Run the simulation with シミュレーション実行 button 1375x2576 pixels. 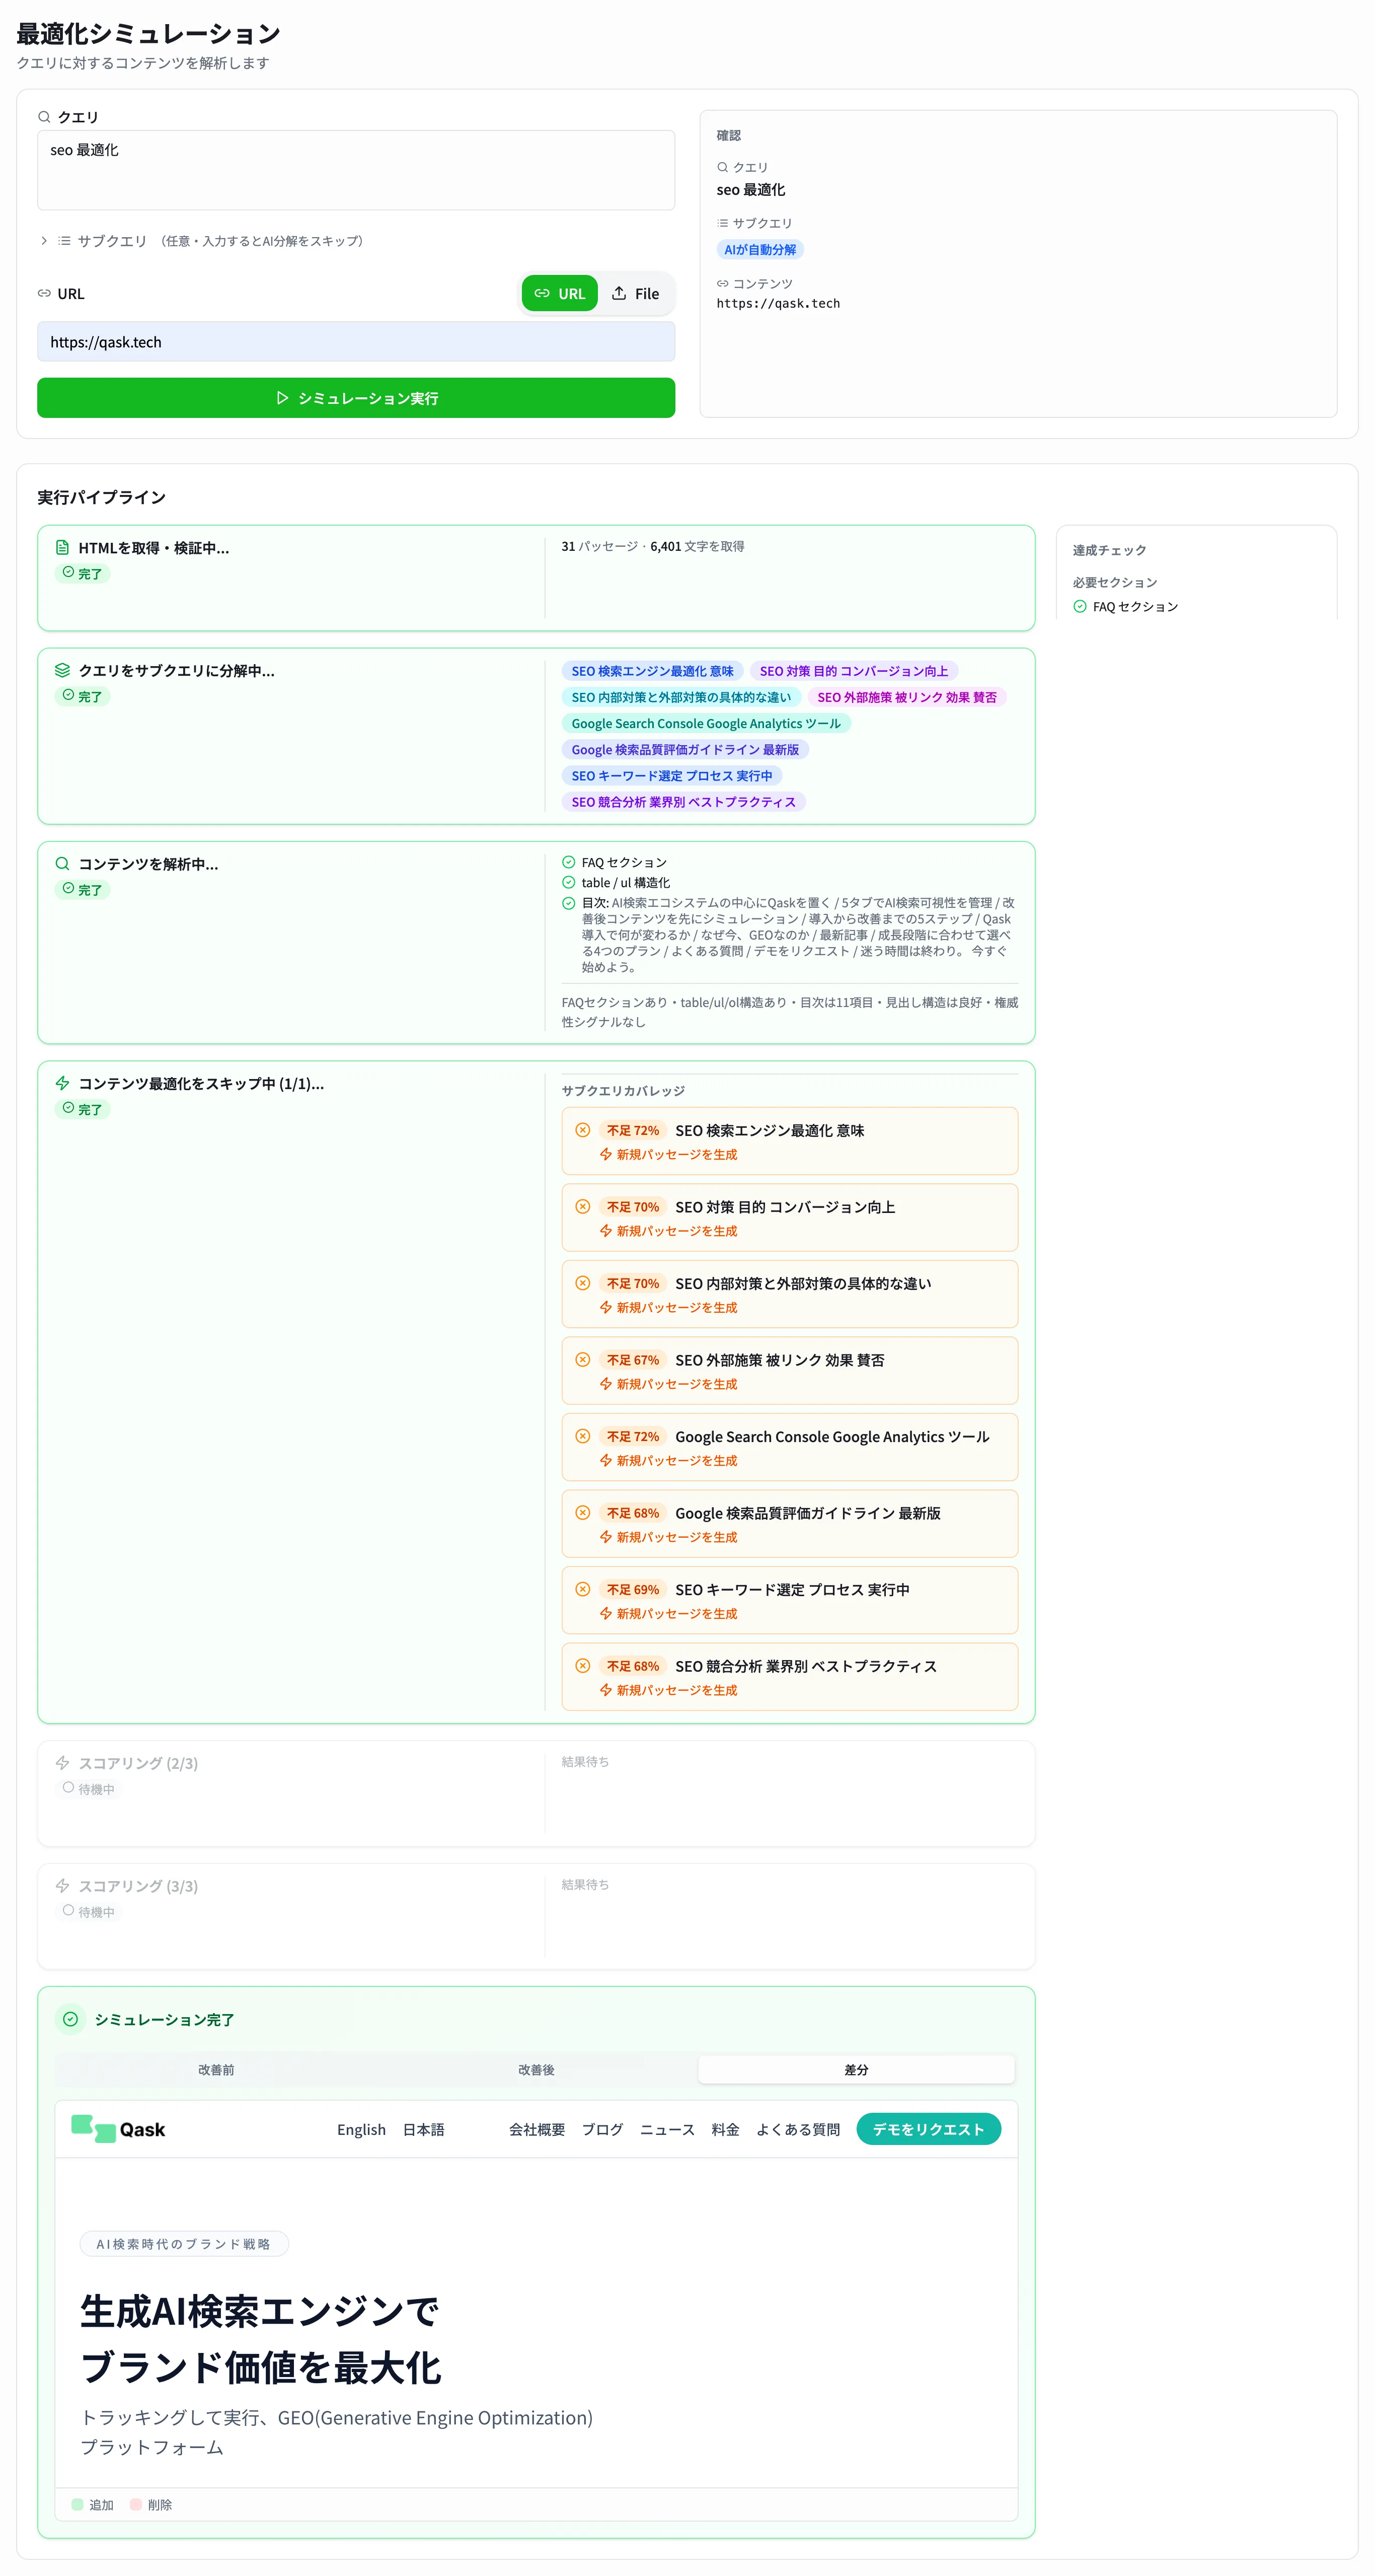coord(356,398)
